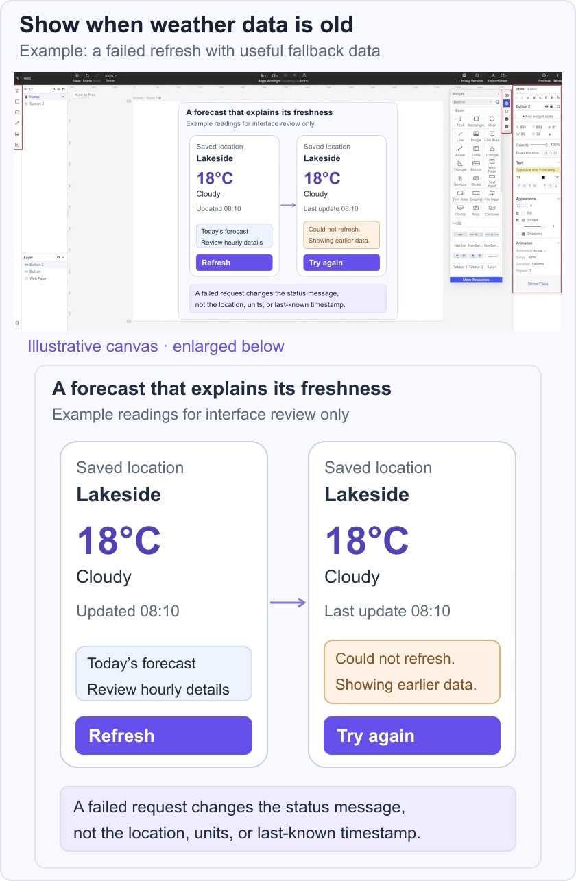Viewport: 576px width, 881px height.
Task: Pick the Table widget
Action: (x=476, y=151)
